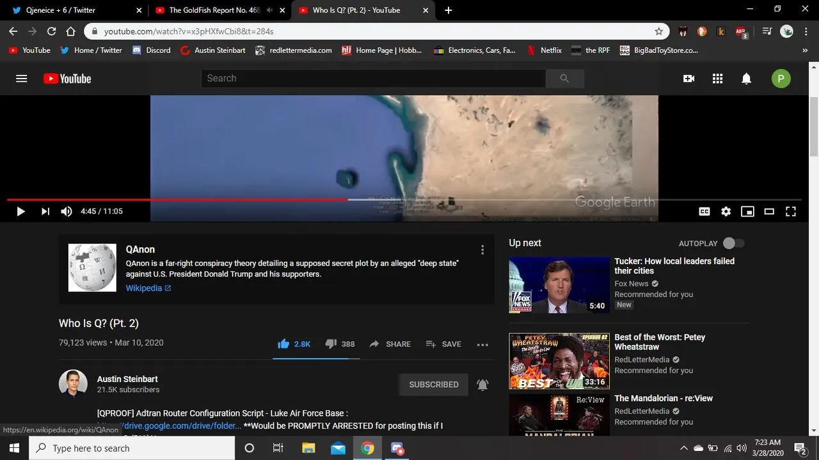
Task: Open the Austin Steinbart channel name
Action: [127, 379]
